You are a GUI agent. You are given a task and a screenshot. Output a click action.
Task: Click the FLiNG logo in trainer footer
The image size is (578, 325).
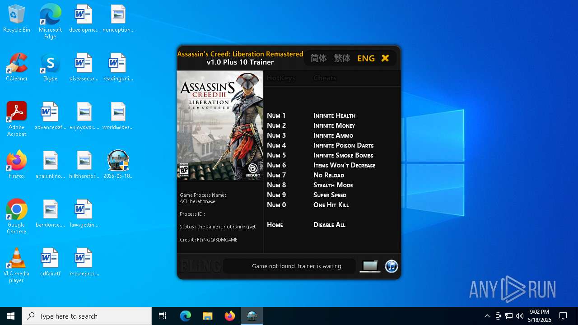(x=200, y=266)
